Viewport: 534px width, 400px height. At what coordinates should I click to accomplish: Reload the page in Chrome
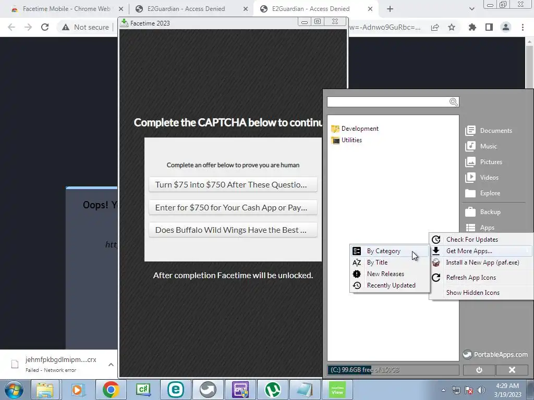45,27
